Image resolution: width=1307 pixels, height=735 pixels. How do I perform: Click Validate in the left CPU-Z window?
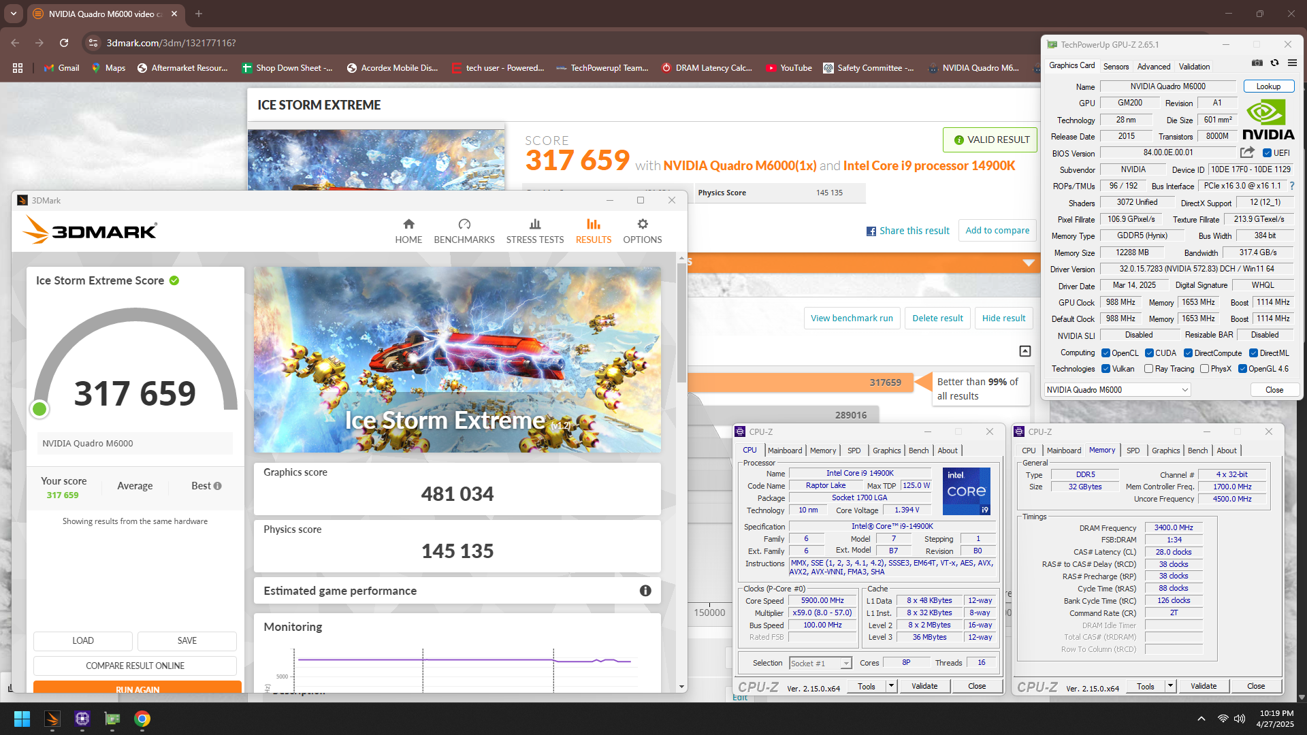(x=924, y=686)
